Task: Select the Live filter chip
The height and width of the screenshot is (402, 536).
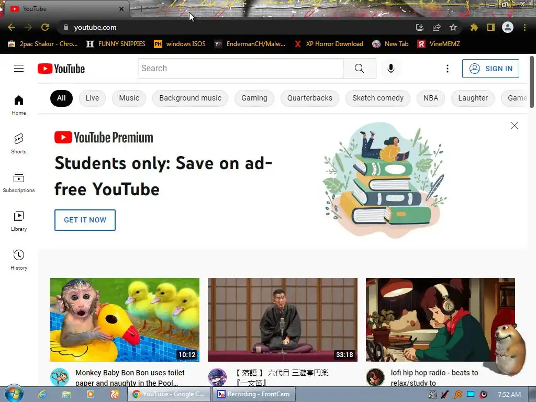Action: click(92, 98)
